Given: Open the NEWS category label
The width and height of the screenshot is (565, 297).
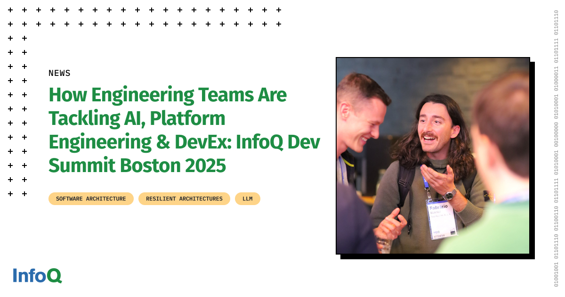Looking at the screenshot, I should pyautogui.click(x=59, y=73).
